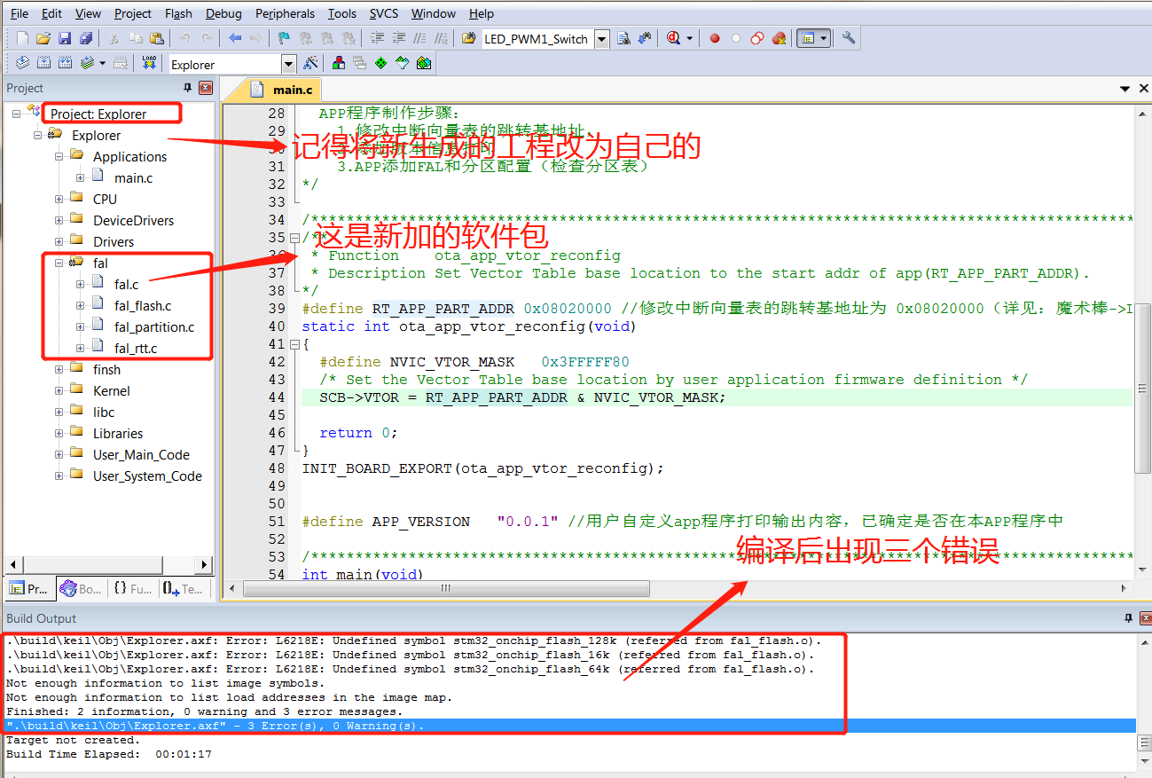Click the editor vertical scrollbar thumb
Viewport: 1152px width, 778px height.
(1143, 388)
